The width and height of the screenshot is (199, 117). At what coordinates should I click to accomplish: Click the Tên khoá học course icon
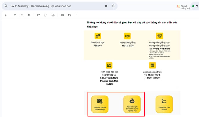(98, 36)
